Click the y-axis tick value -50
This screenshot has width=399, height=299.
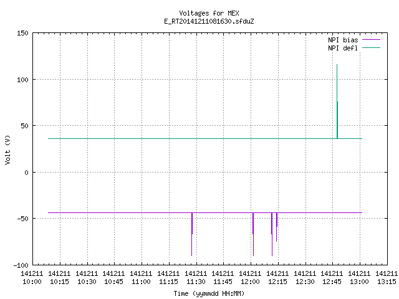click(x=22, y=219)
